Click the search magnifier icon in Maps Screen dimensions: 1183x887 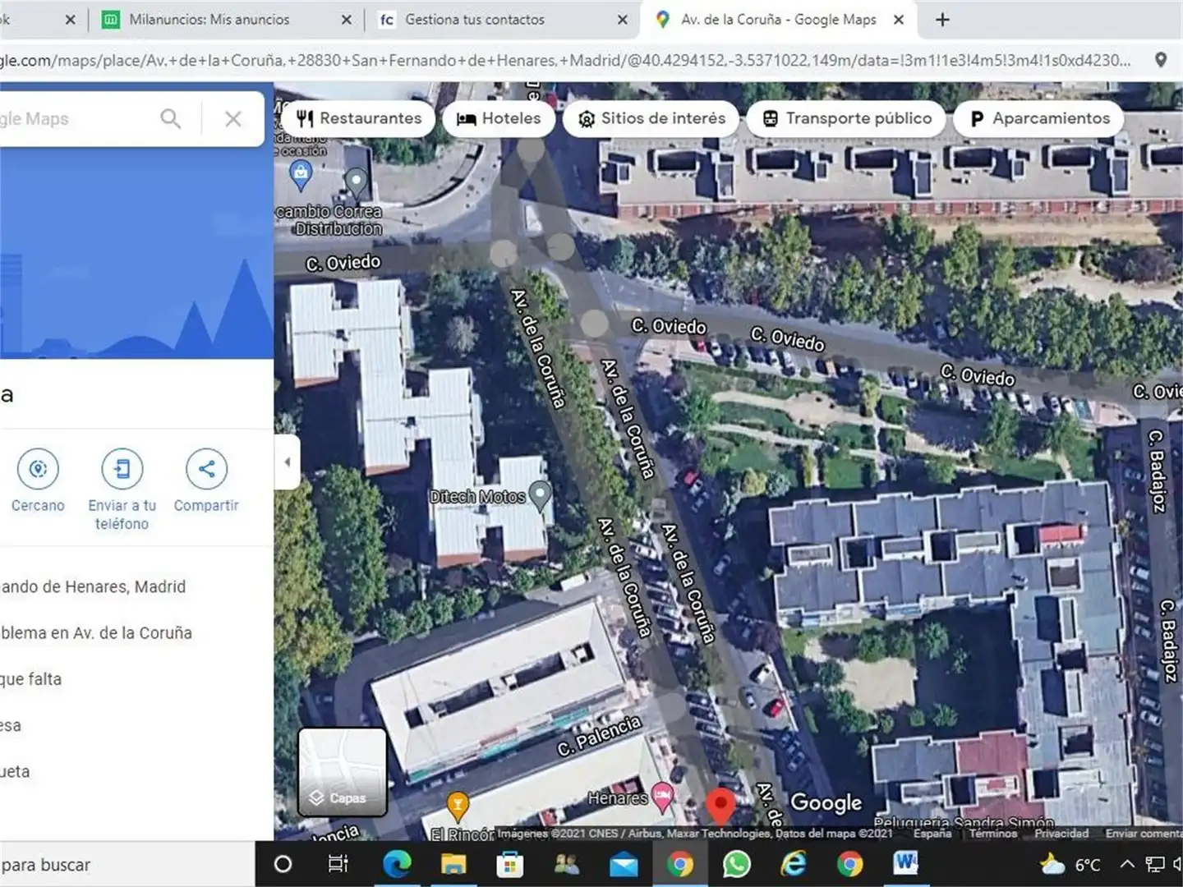[x=171, y=119]
